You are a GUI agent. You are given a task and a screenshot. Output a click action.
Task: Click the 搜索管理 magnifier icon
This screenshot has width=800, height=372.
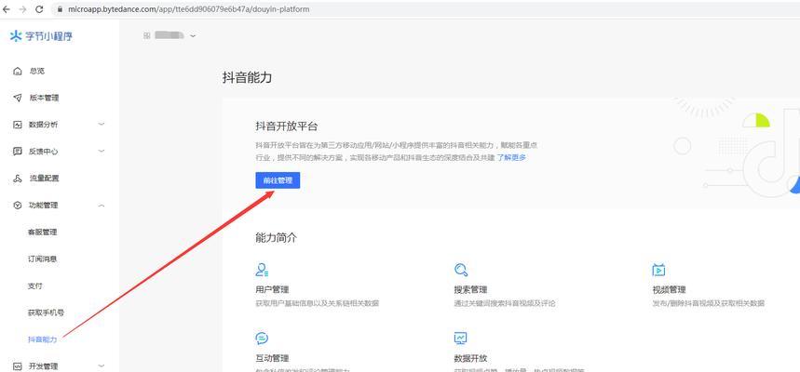pyautogui.click(x=461, y=270)
